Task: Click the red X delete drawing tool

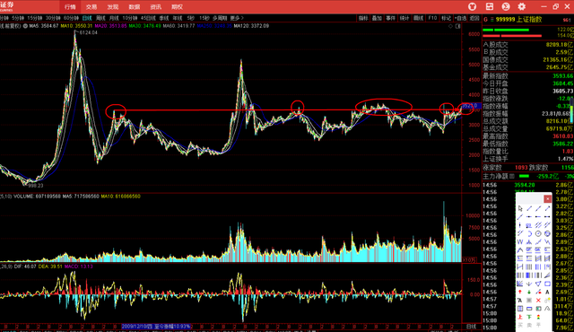Action: point(538,301)
